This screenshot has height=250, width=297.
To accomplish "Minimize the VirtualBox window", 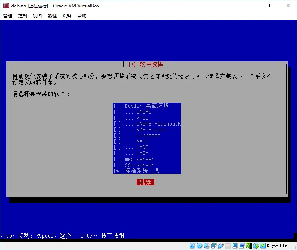I will point(254,6).
